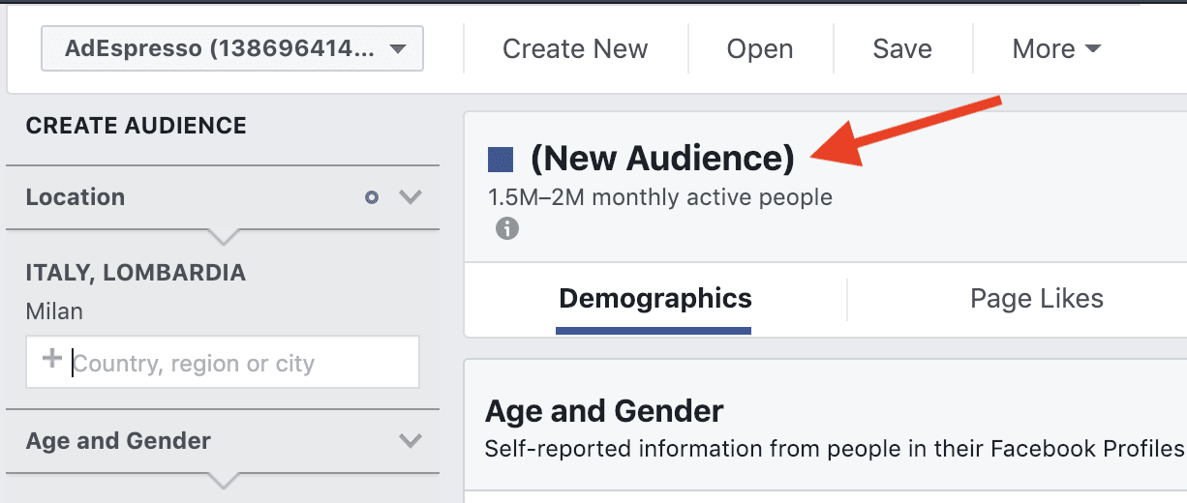Expand the Age and Gender sidebar chevron
The width and height of the screenshot is (1187, 503).
411,441
